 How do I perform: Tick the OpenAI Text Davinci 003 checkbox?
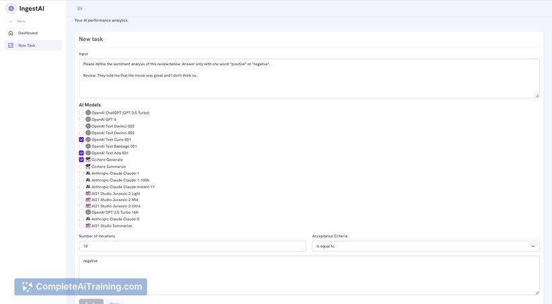pyautogui.click(x=81, y=126)
